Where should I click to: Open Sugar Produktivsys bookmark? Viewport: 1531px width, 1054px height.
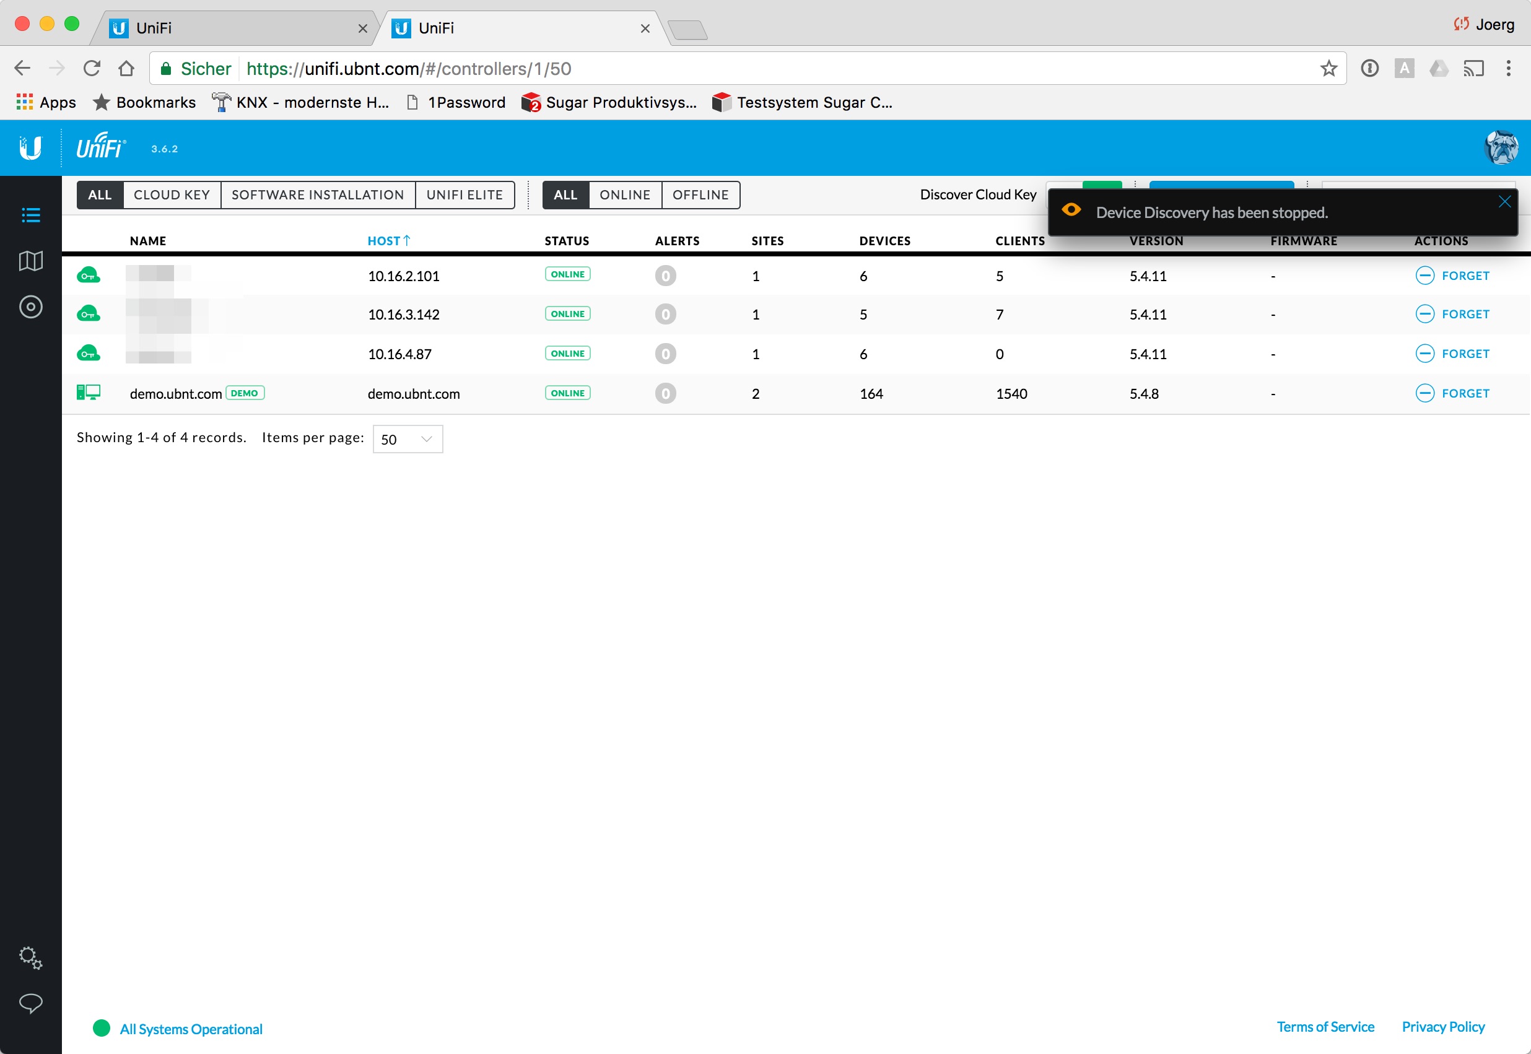click(608, 102)
